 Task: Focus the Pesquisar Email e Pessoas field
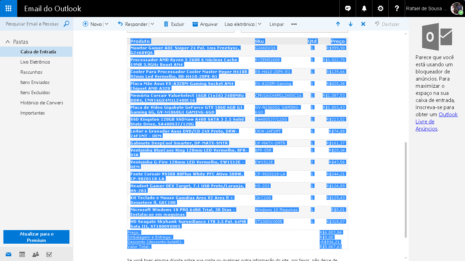32,24
